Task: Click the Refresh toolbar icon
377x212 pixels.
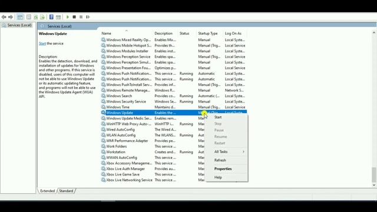Action: coord(36,17)
